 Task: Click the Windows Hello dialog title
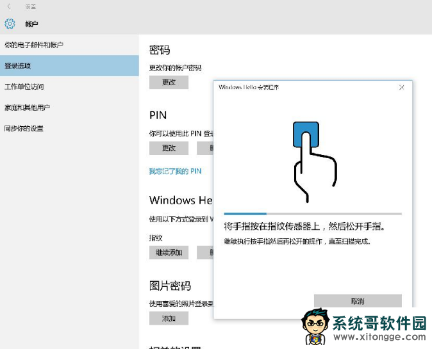coord(249,87)
